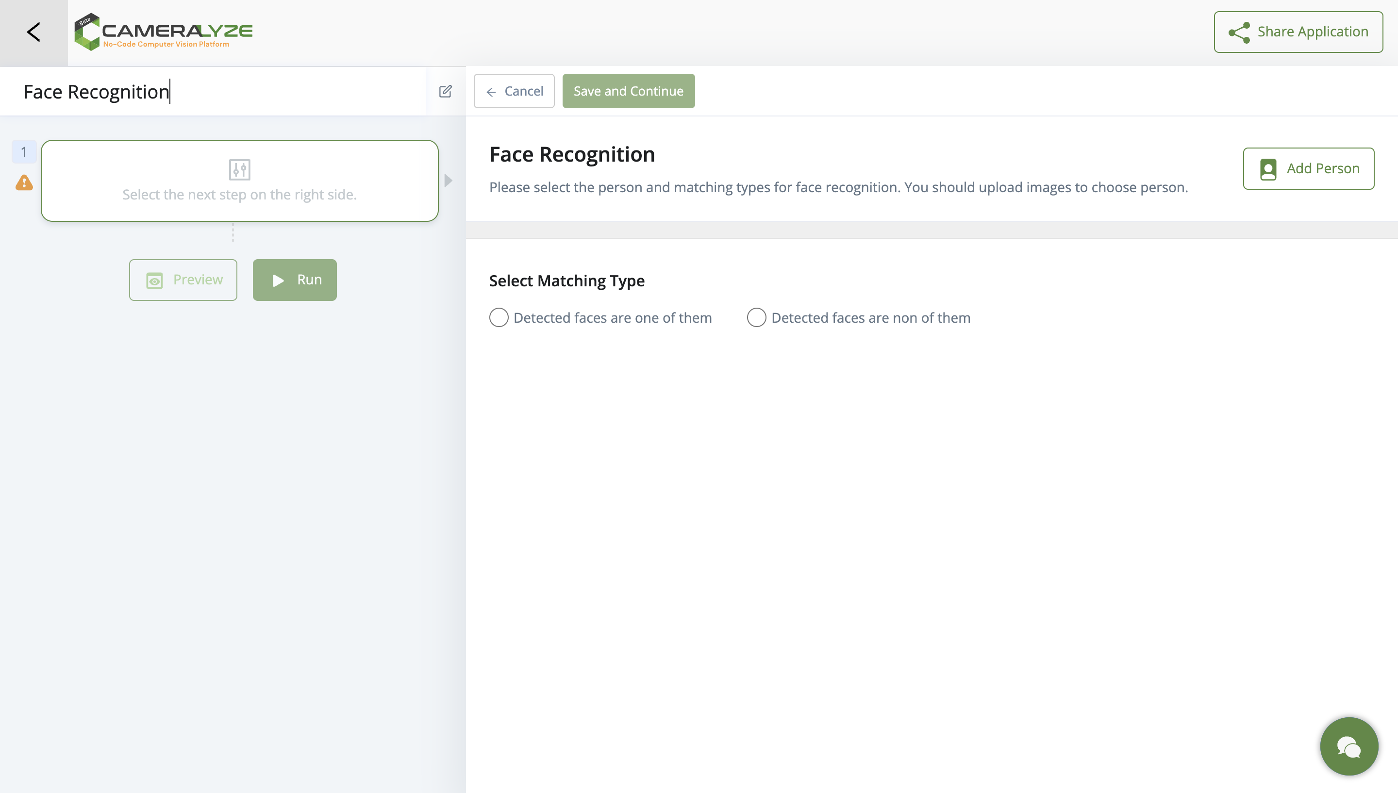
Task: Click Save and Continue
Action: pyautogui.click(x=629, y=91)
